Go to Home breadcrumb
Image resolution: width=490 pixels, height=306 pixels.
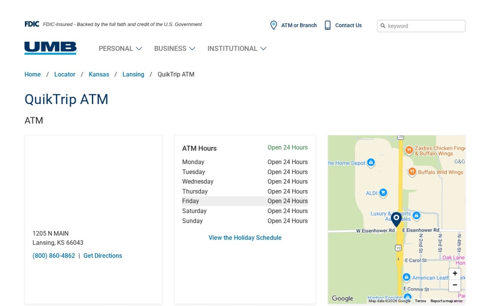pyautogui.click(x=33, y=74)
